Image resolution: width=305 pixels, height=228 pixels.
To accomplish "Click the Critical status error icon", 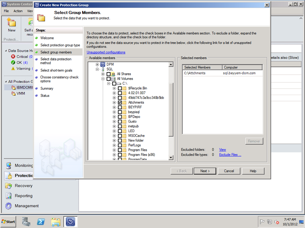I will click(x=13, y=56).
